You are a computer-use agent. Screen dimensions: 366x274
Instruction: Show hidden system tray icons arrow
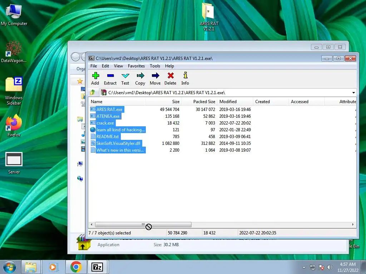pyautogui.click(x=304, y=267)
